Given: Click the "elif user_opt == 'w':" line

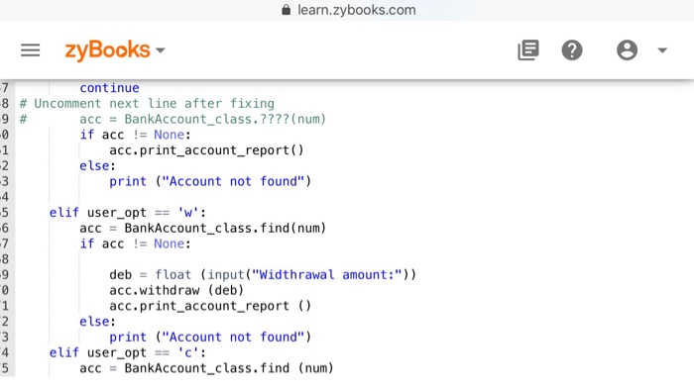Looking at the screenshot, I should [128, 213].
